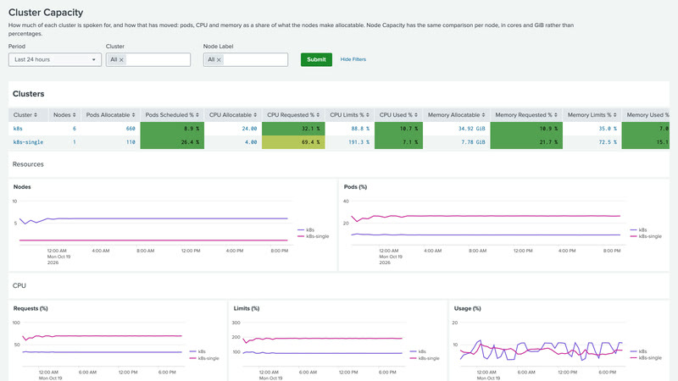Sort table by Cluster column
678x381 pixels.
tap(25, 115)
